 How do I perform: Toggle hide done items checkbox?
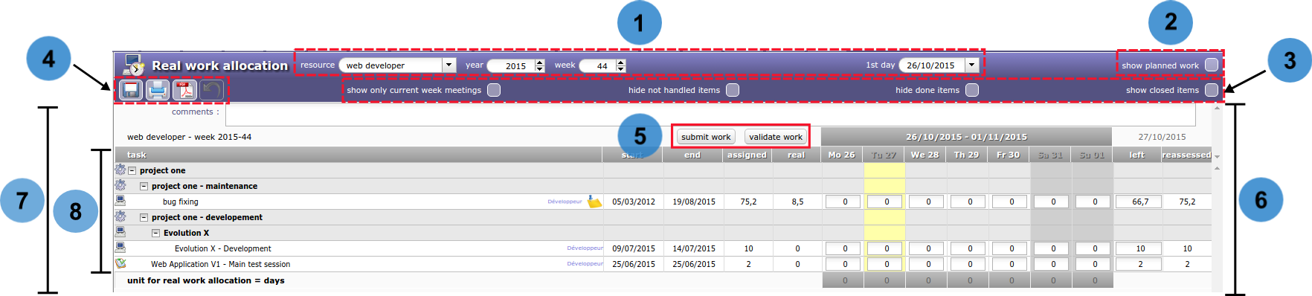(972, 90)
